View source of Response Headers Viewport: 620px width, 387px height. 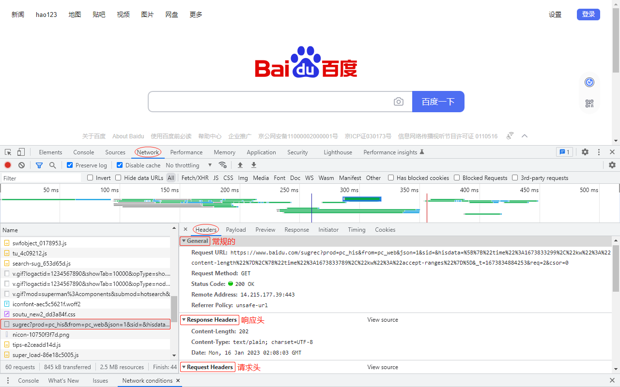click(383, 320)
